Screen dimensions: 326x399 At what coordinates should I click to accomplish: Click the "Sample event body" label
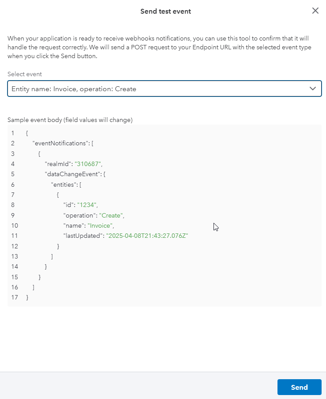click(70, 120)
